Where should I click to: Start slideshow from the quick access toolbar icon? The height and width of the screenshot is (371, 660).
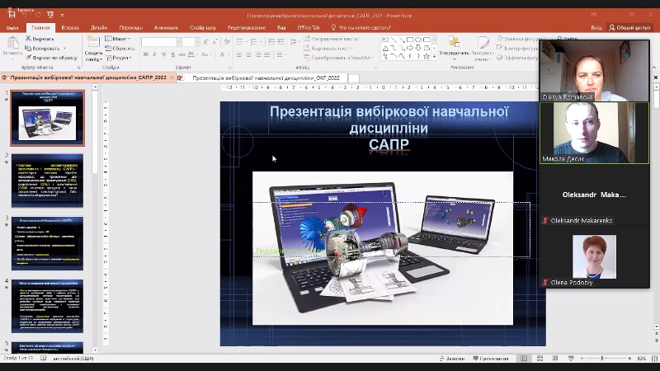point(50,15)
